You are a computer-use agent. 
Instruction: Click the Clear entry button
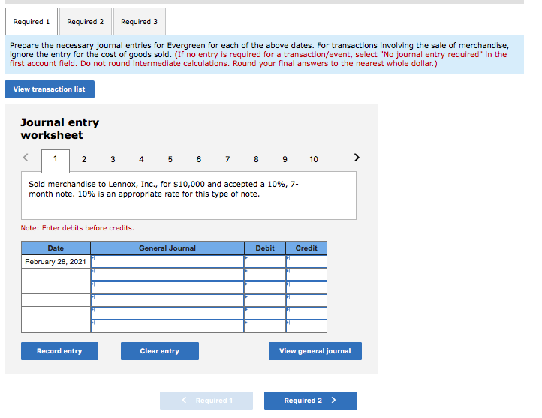coord(160,351)
